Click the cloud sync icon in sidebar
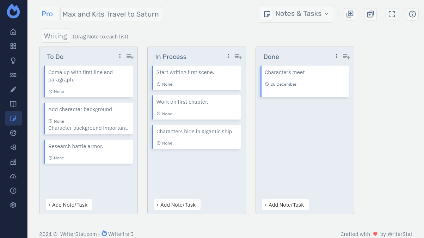 pyautogui.click(x=13, y=176)
